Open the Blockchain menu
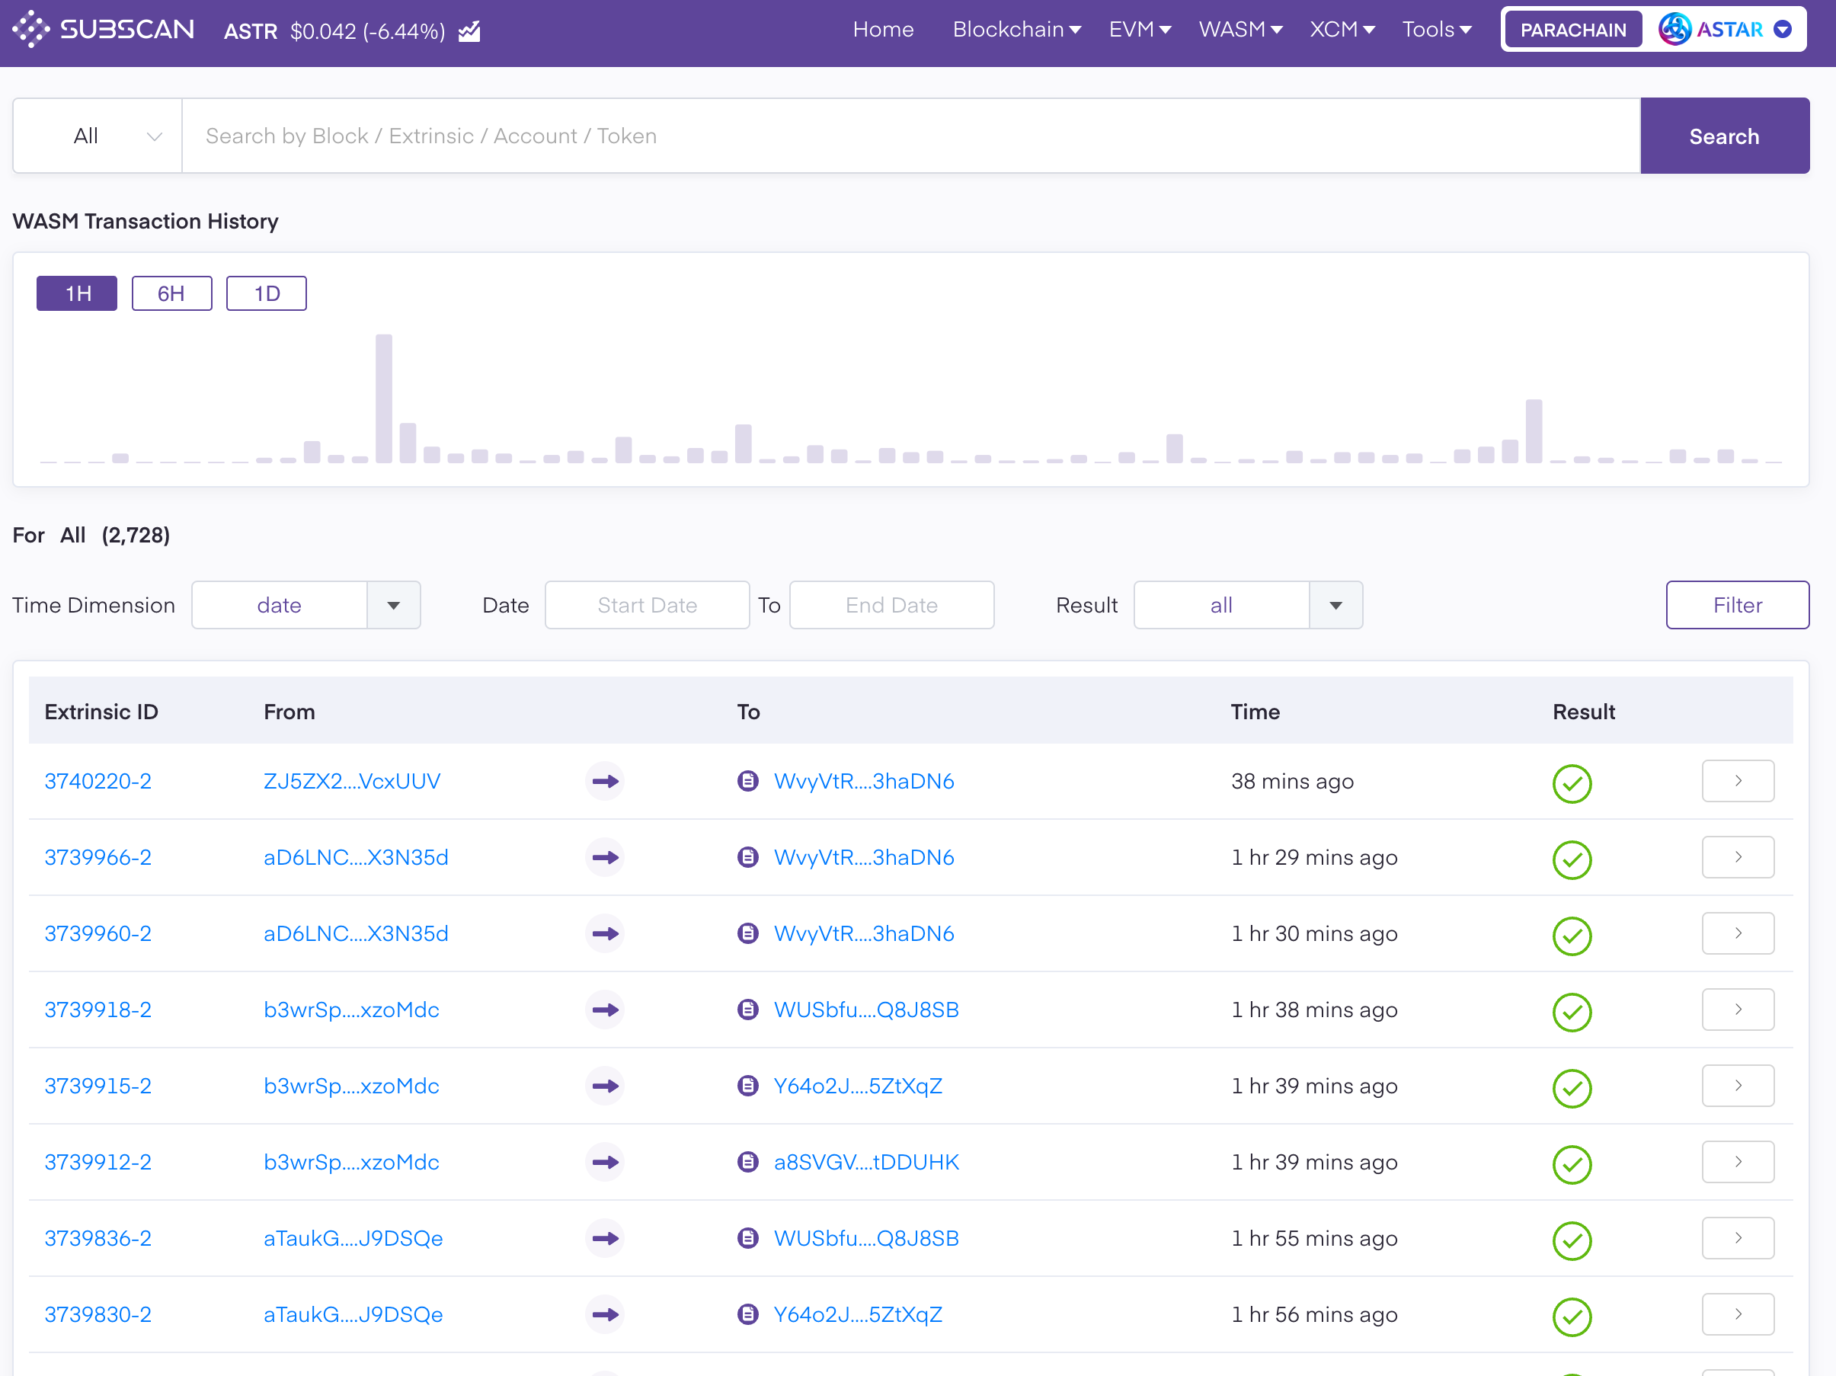1836x1376 pixels. tap(1016, 30)
